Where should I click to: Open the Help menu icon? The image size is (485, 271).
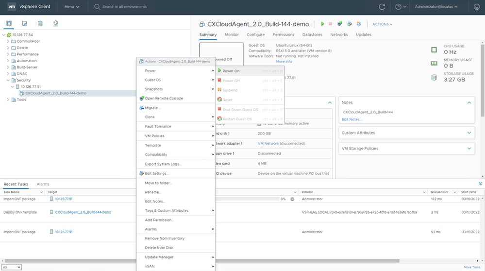tap(401, 6)
